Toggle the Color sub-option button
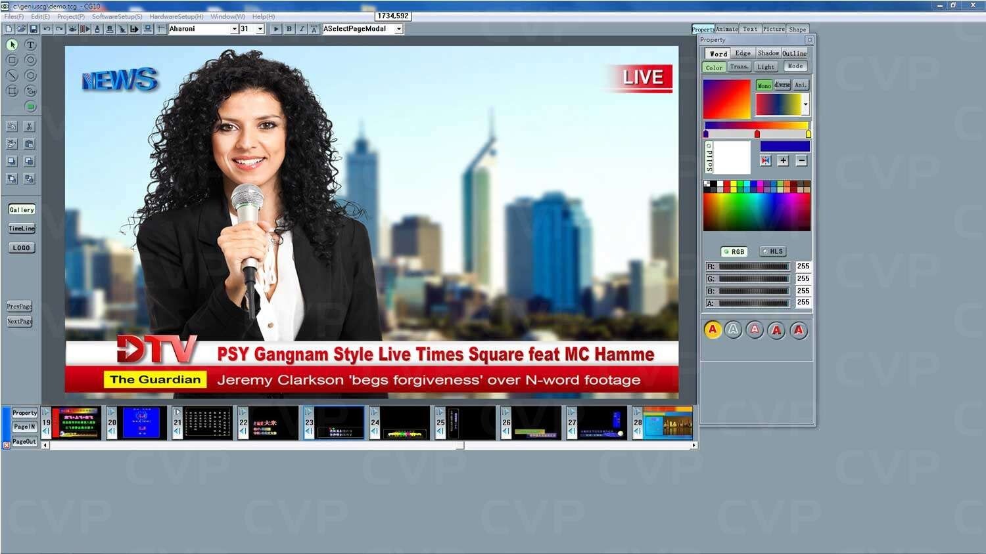 point(714,67)
